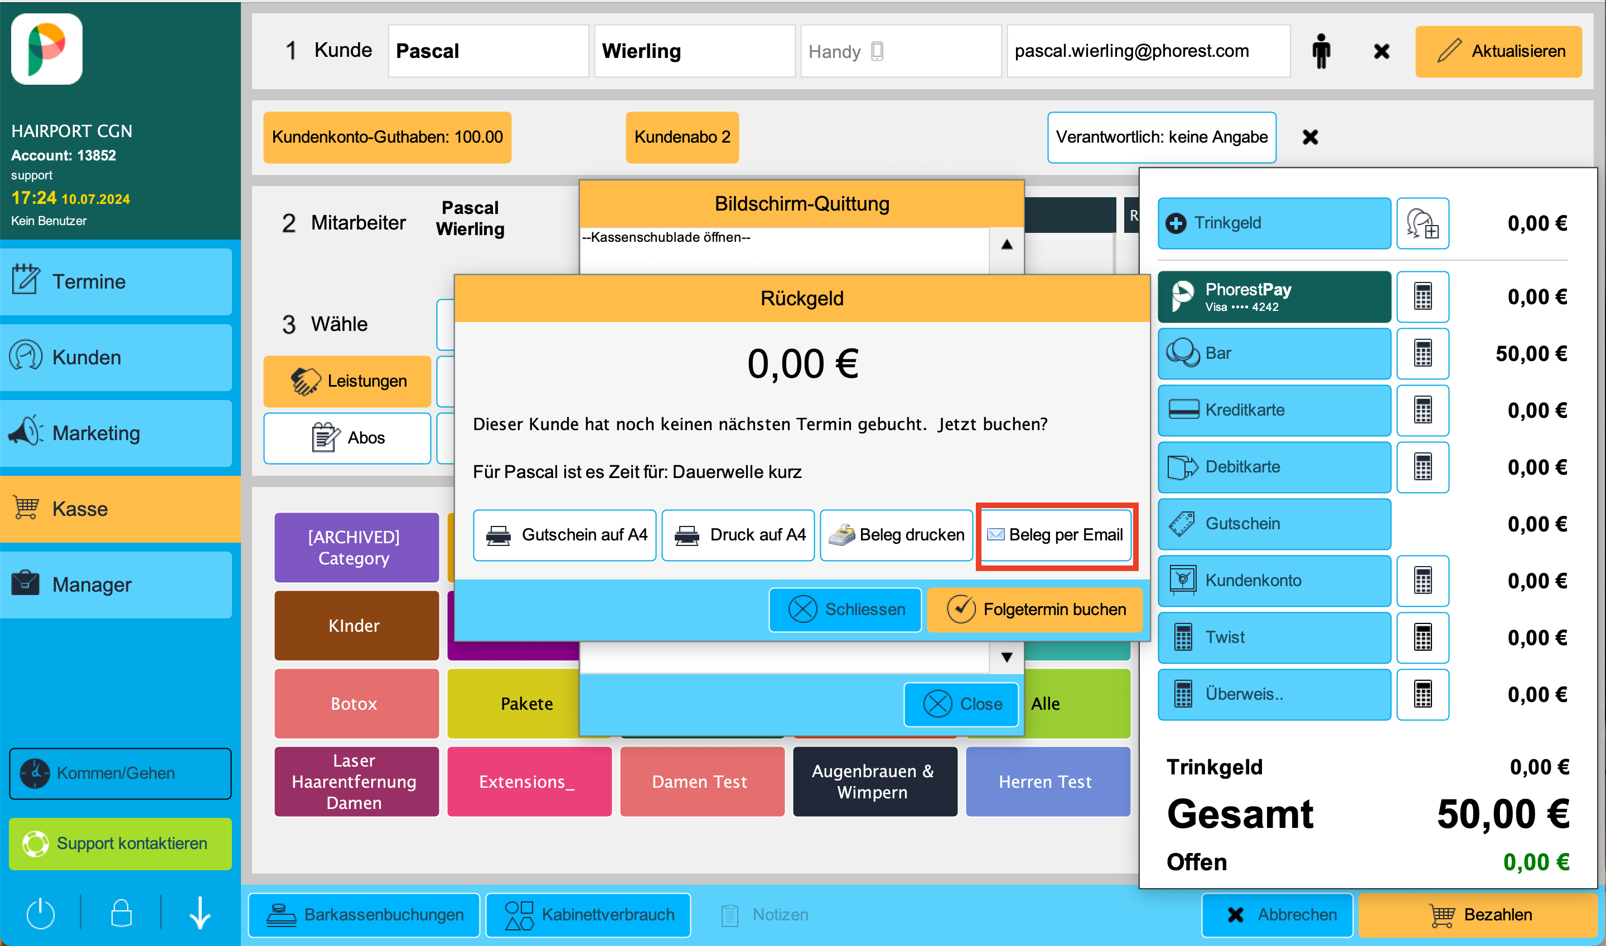
Task: Select the Botox category tile
Action: click(x=356, y=703)
